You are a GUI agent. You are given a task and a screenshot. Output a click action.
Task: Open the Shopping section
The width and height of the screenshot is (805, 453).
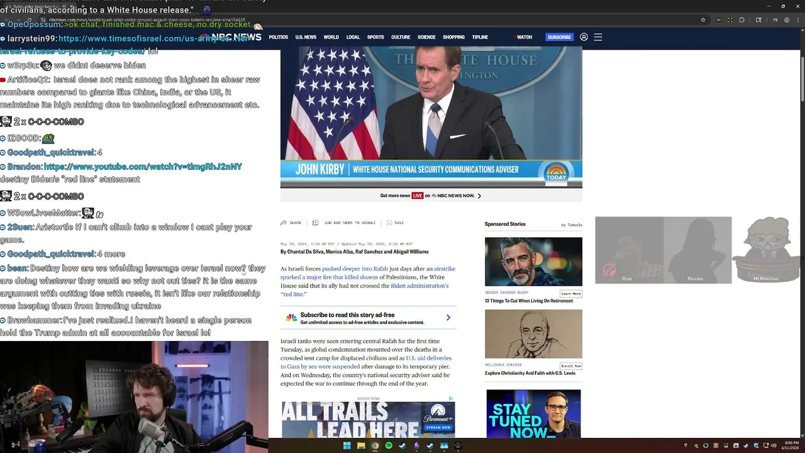tap(453, 37)
